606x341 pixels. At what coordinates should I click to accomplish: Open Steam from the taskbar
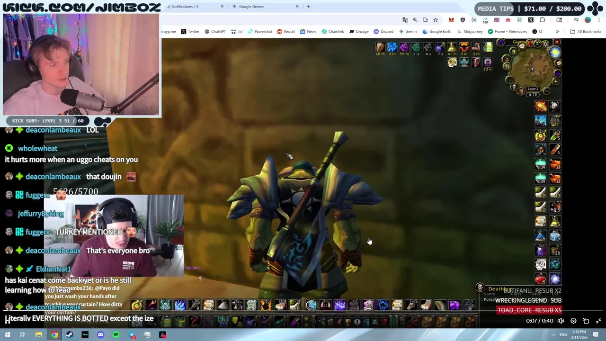click(x=70, y=335)
